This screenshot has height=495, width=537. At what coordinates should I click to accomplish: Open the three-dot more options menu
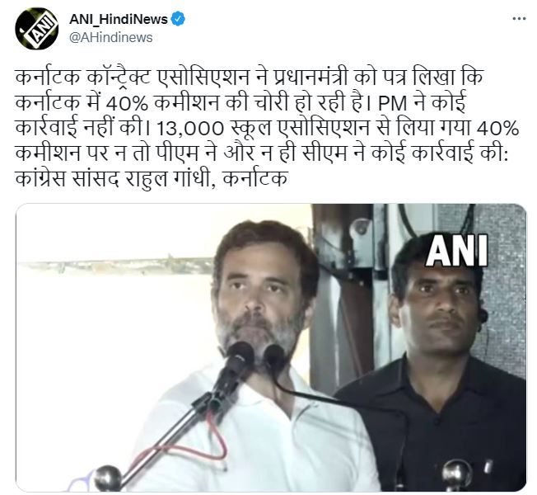pos(519,19)
